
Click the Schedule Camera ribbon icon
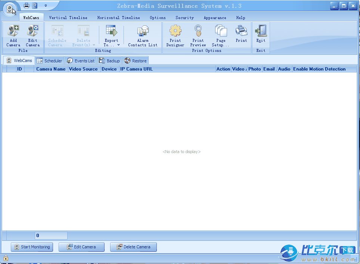(x=57, y=35)
